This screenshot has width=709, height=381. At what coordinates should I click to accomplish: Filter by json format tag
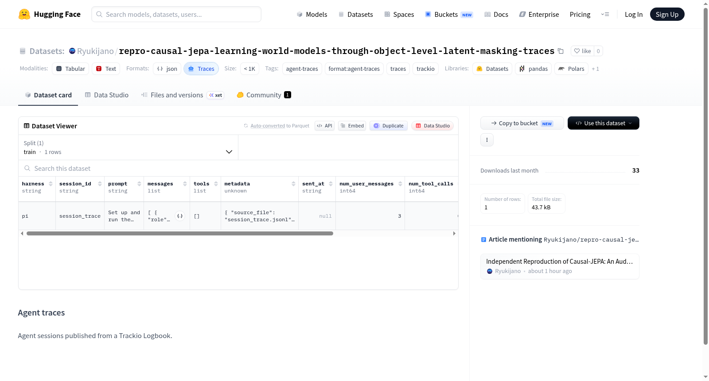[167, 69]
